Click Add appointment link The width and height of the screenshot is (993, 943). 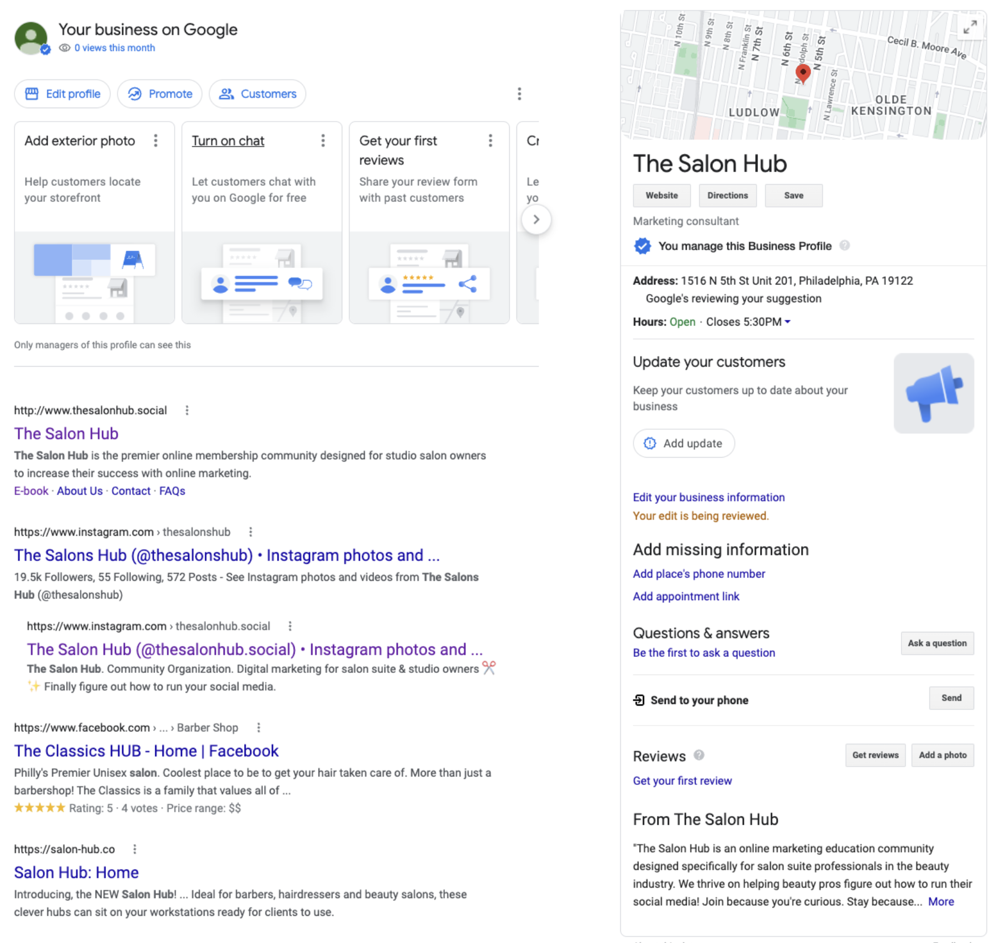click(x=686, y=596)
